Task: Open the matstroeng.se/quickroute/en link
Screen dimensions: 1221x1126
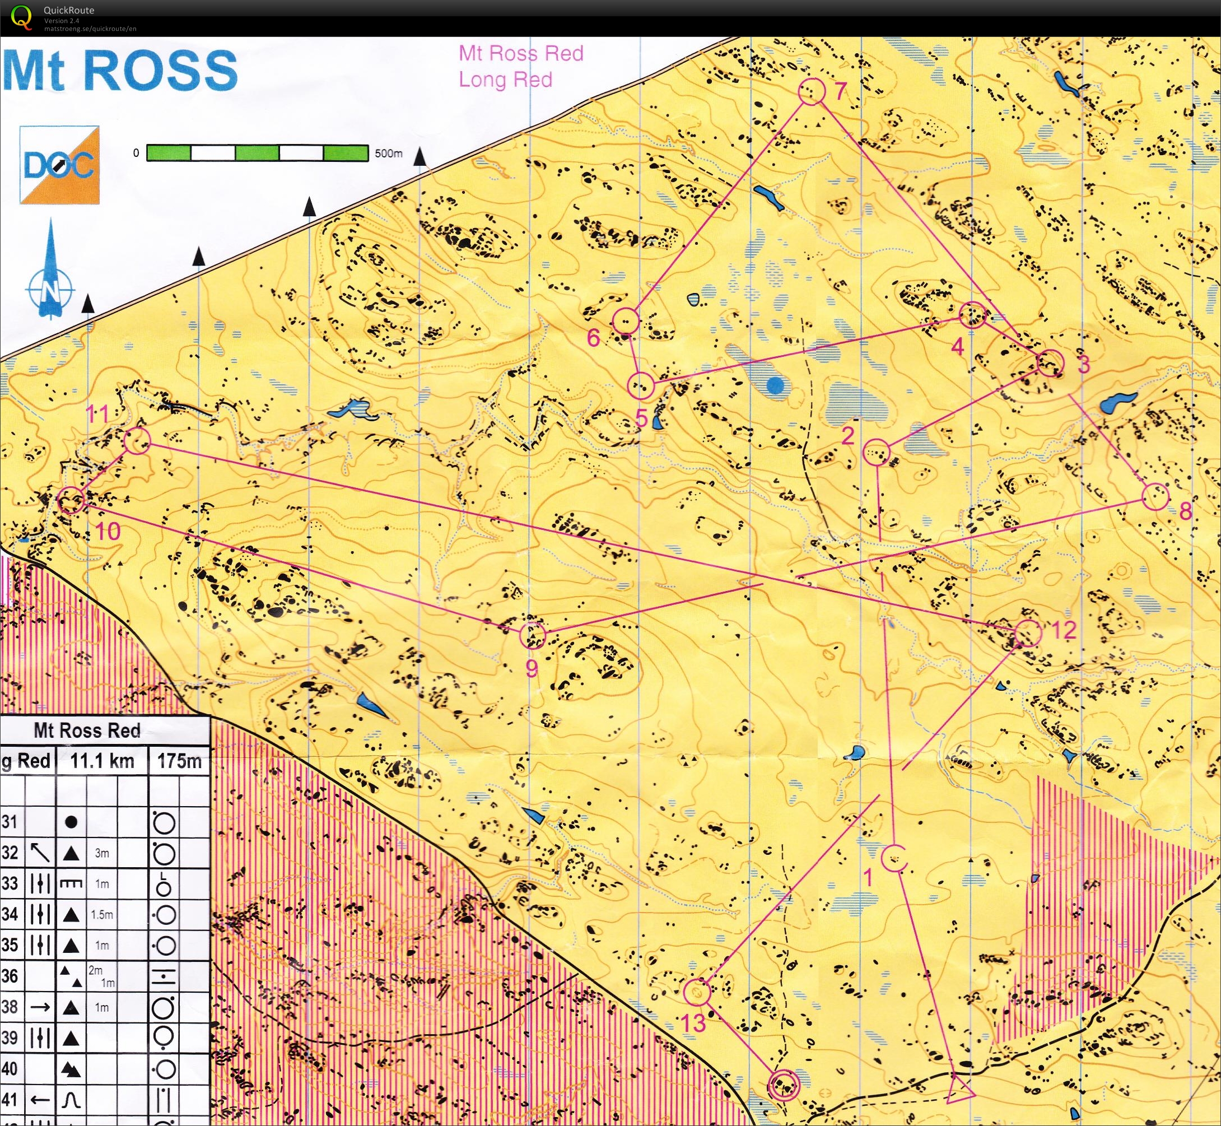Action: [x=90, y=29]
